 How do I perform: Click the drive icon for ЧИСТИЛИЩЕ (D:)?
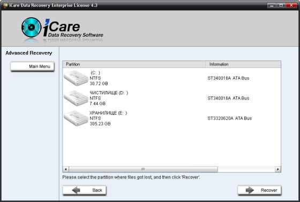click(x=76, y=98)
